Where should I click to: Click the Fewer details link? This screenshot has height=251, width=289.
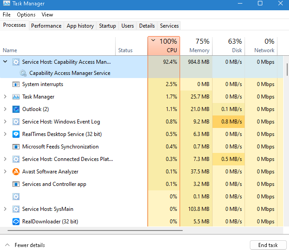pos(30,245)
